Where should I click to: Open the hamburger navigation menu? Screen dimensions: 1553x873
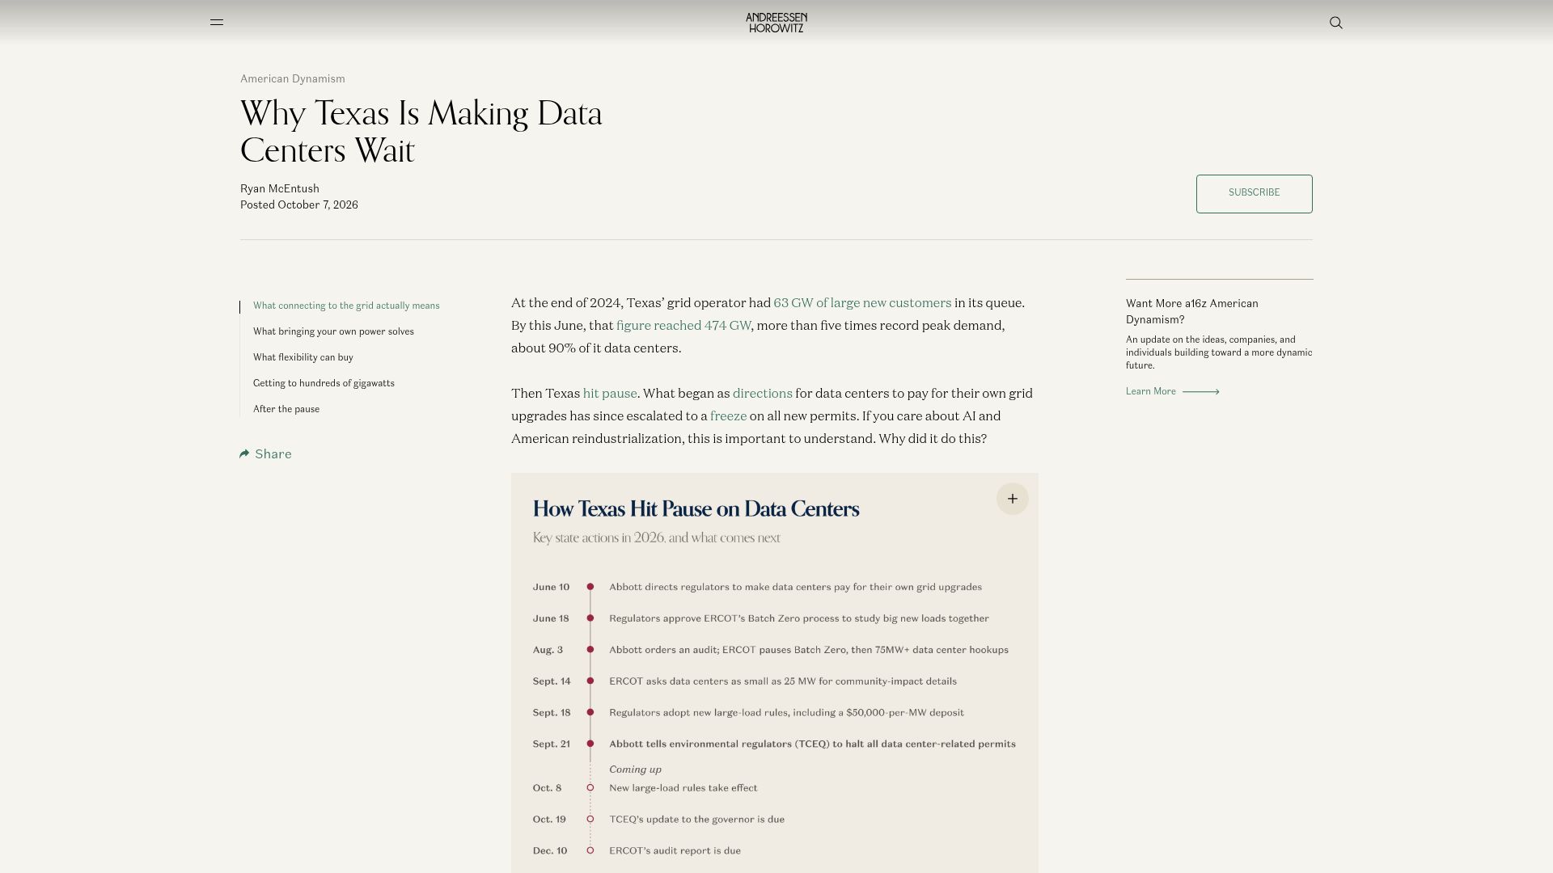point(217,23)
